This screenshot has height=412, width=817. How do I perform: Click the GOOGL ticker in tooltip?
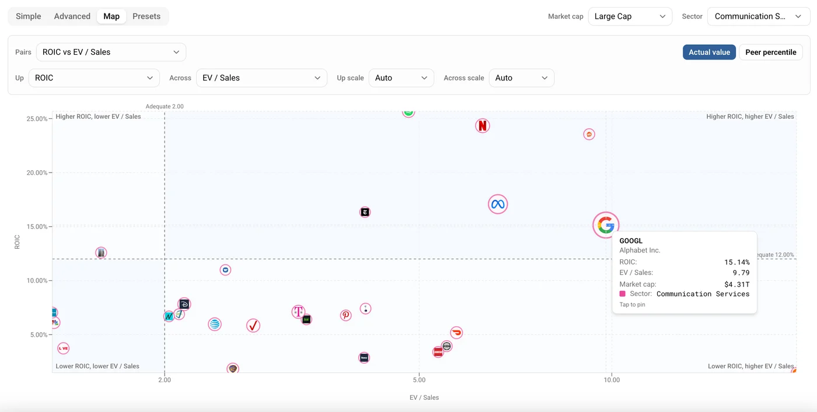pos(631,241)
